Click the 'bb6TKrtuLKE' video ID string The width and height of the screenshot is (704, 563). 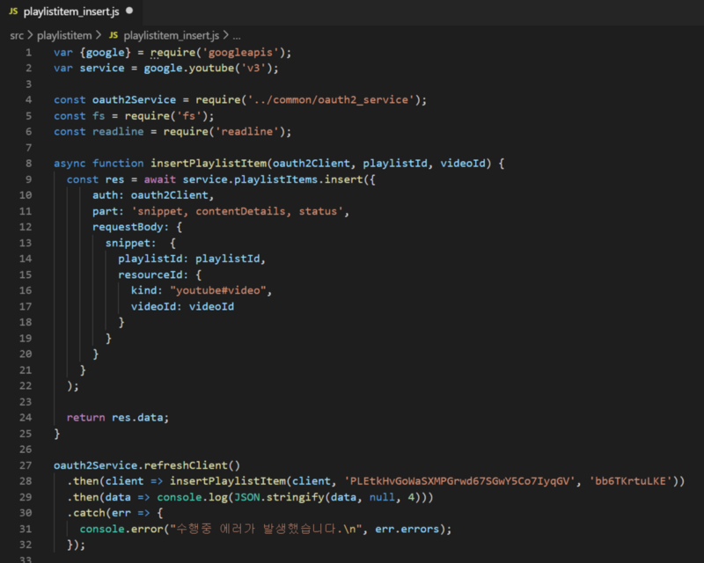coord(630,481)
